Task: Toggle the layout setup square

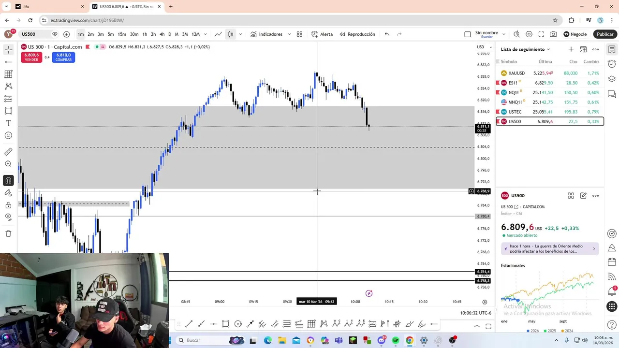Action: pyautogui.click(x=467, y=34)
